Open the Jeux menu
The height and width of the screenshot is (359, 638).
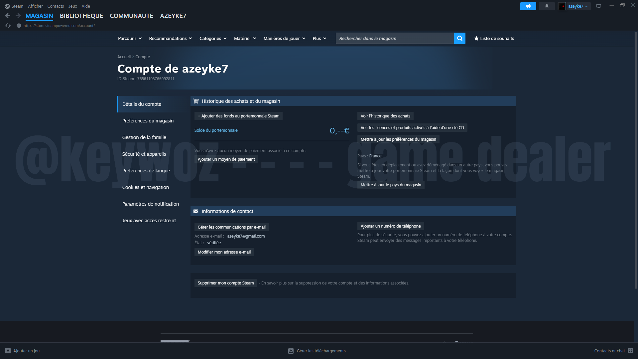point(72,6)
